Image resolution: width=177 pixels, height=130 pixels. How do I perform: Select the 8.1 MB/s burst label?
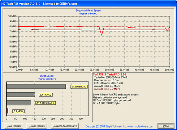(x=18, y=111)
